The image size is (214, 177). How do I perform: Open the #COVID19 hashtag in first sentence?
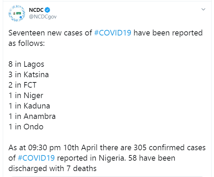tap(113, 33)
